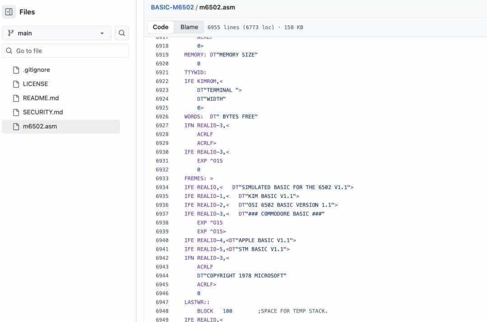This screenshot has height=322, width=487.
Task: Open SECURITY.md from the sidebar
Action: coord(43,112)
